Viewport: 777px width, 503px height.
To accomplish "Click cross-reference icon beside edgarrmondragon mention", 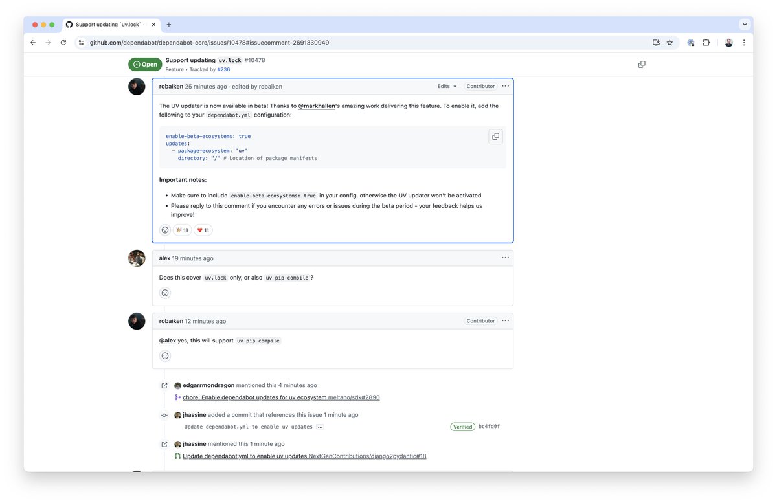I will click(164, 386).
